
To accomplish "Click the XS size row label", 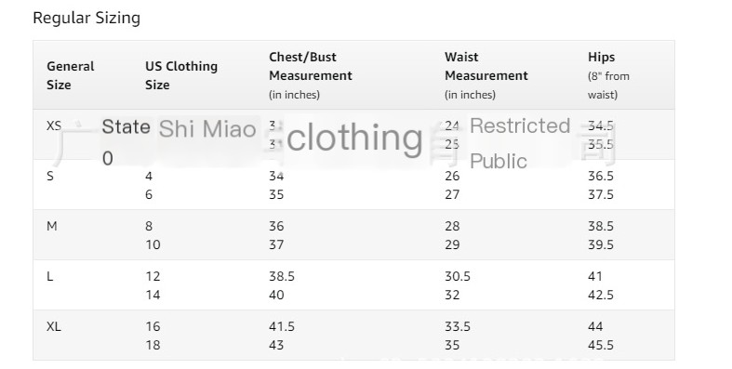I will pyautogui.click(x=54, y=126).
